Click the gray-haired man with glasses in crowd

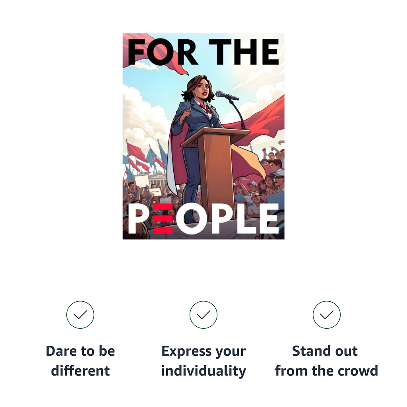[x=255, y=198]
